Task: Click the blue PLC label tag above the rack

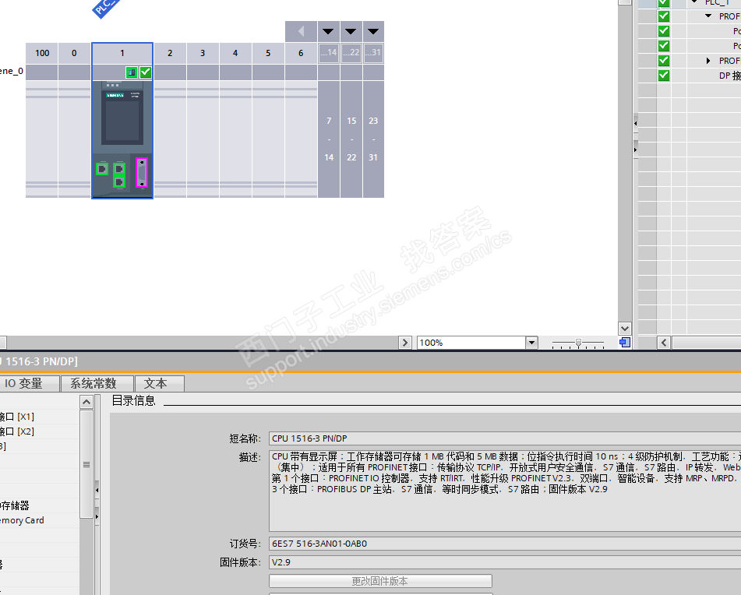Action: (105, 8)
